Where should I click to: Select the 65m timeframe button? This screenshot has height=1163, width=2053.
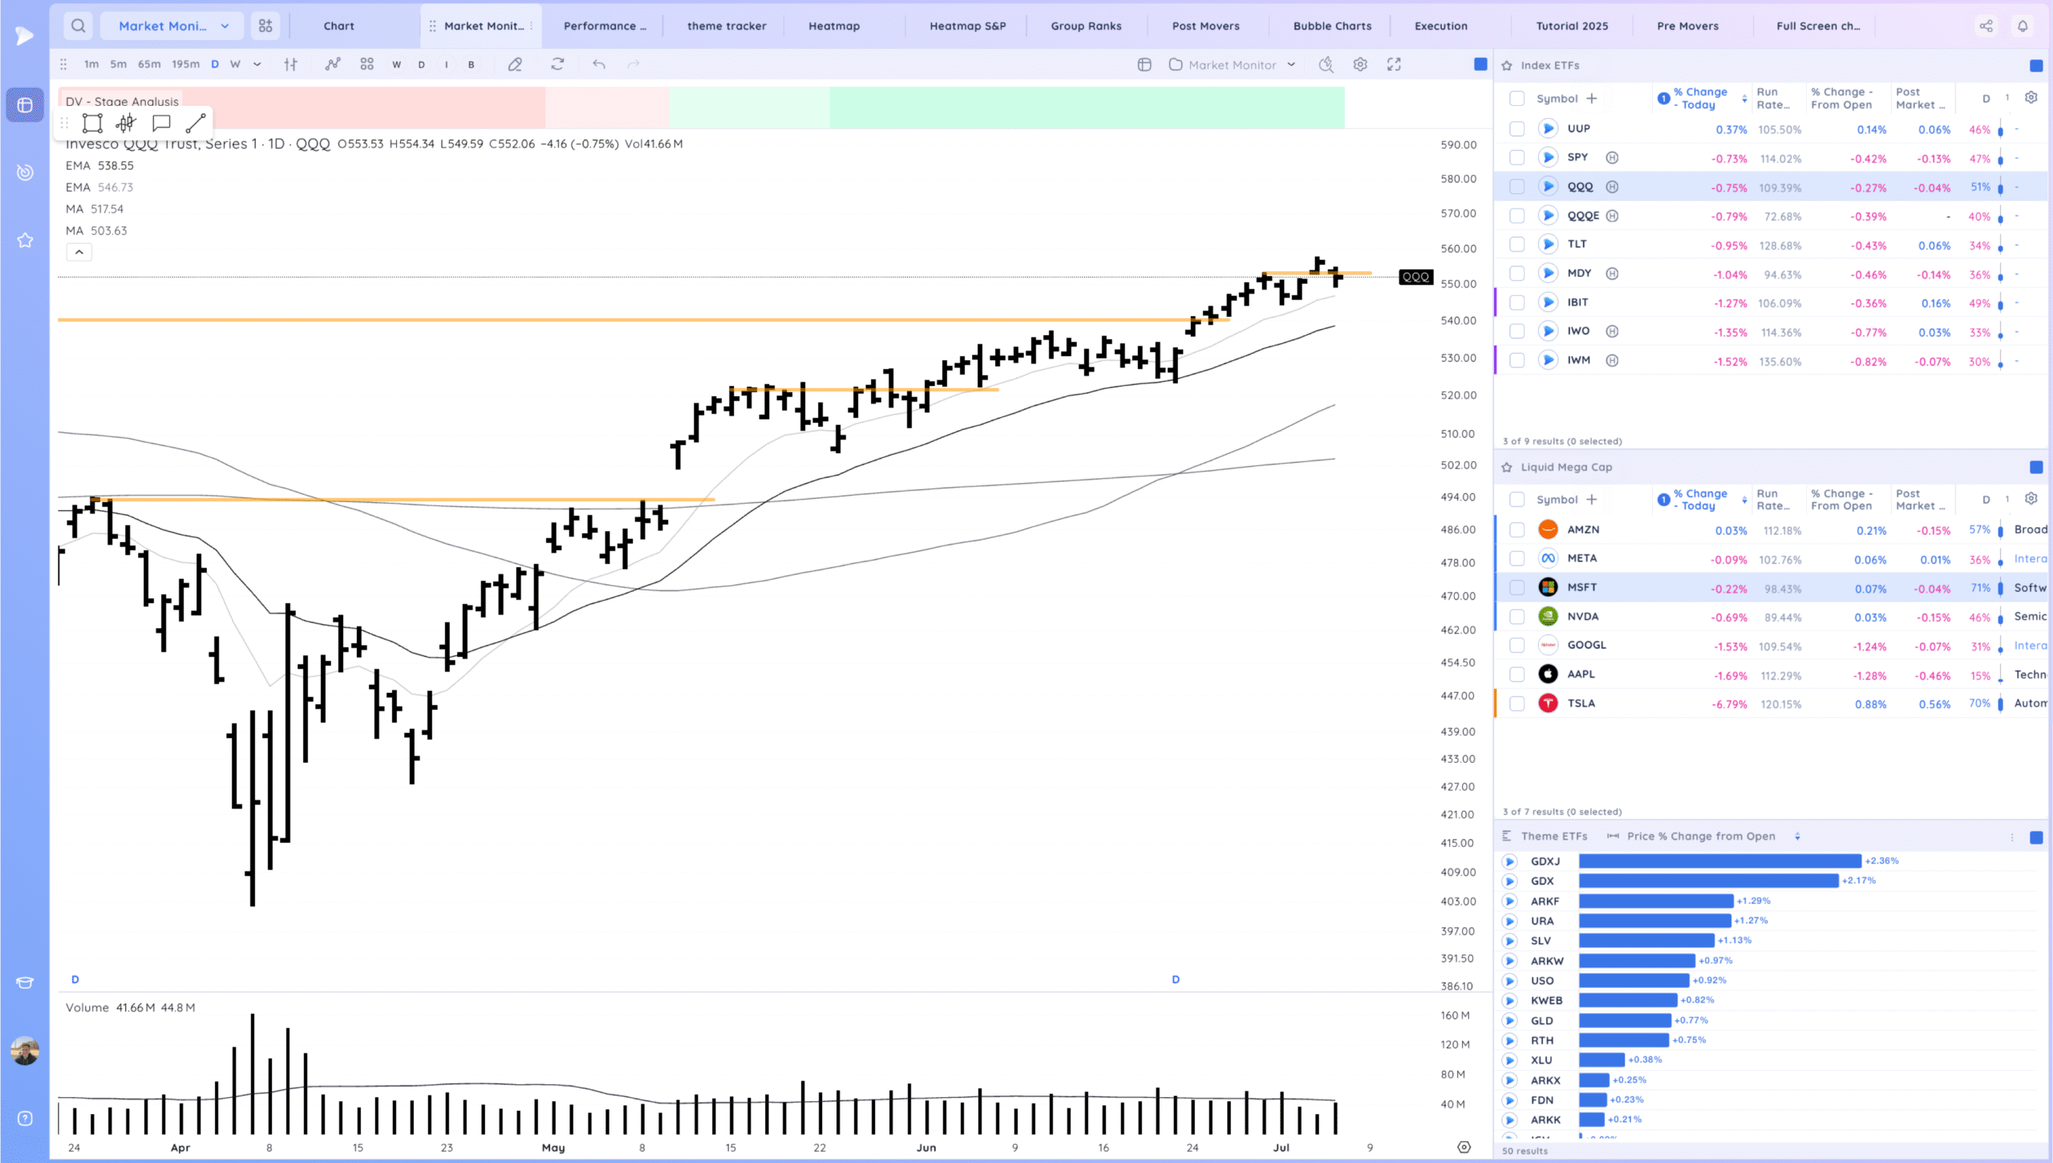[x=149, y=64]
